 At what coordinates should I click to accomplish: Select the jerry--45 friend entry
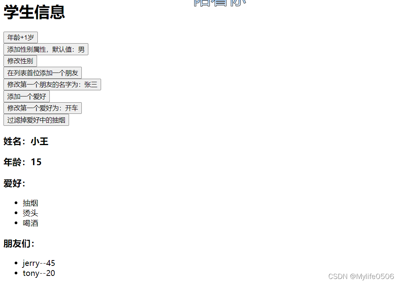pos(39,263)
